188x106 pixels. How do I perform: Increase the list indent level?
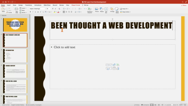pyautogui.click(x=75, y=9)
